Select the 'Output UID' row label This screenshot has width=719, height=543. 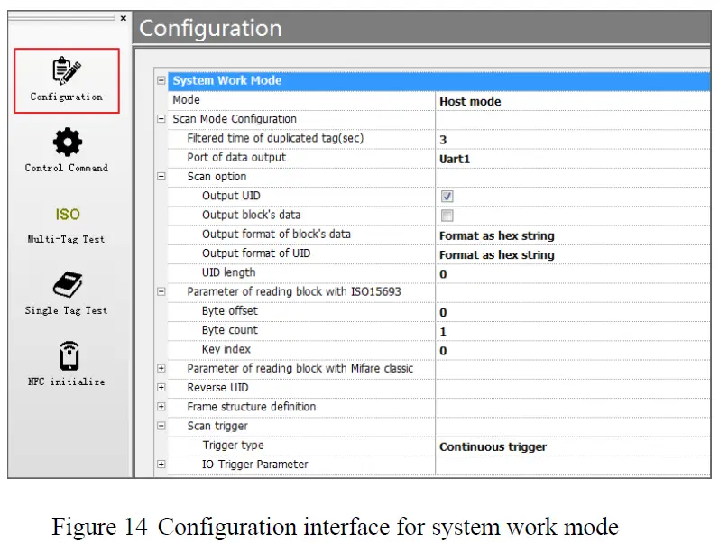click(x=231, y=196)
